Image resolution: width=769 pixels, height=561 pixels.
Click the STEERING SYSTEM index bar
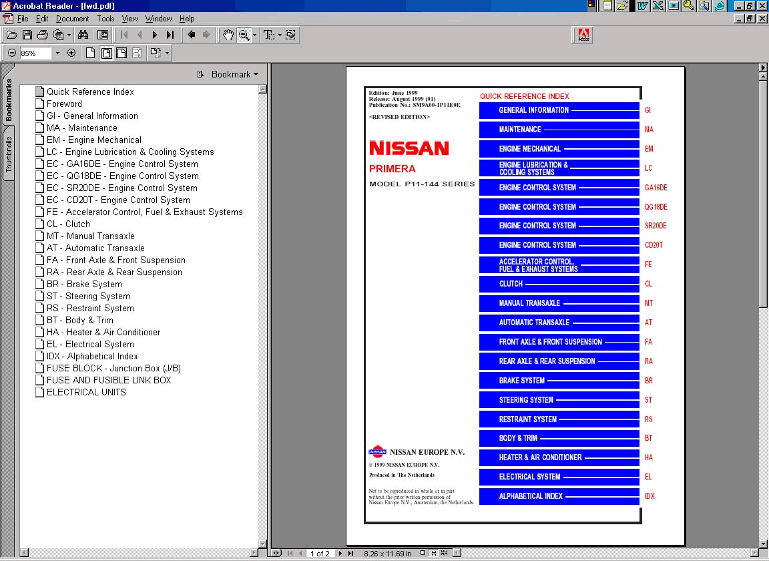[x=559, y=400]
